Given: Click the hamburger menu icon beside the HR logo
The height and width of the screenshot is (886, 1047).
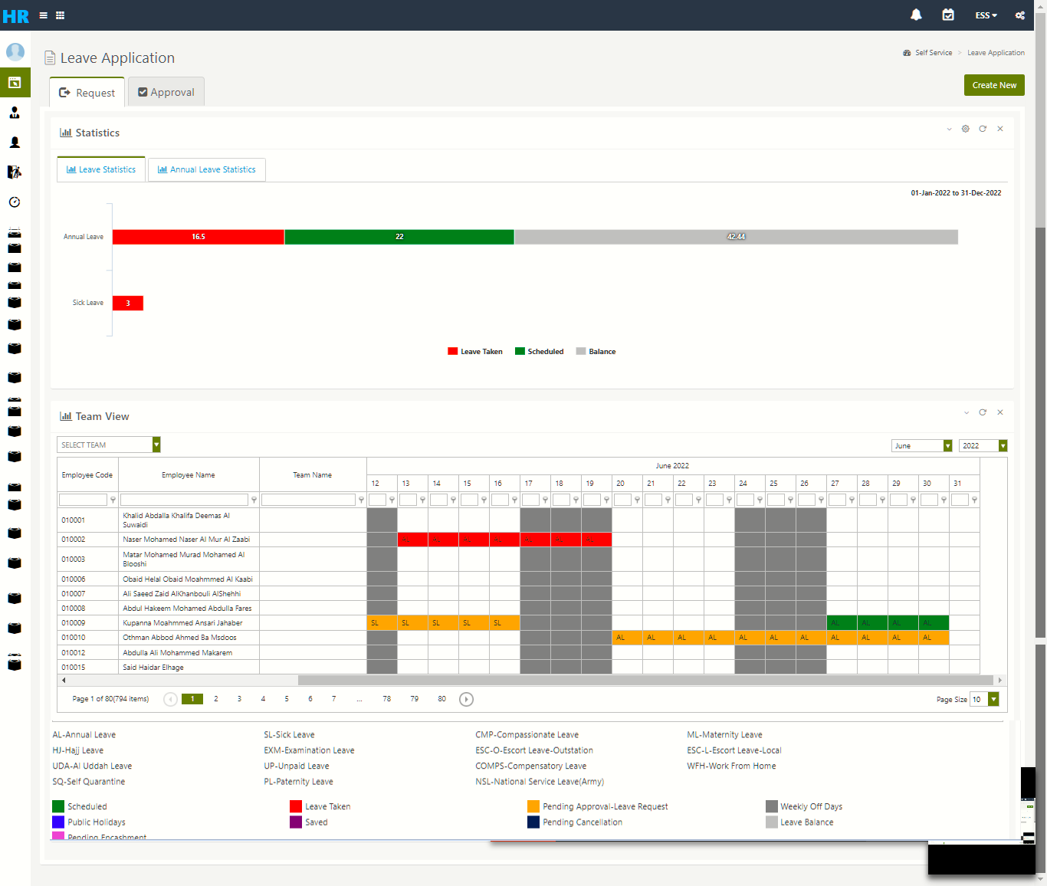Looking at the screenshot, I should coord(43,15).
